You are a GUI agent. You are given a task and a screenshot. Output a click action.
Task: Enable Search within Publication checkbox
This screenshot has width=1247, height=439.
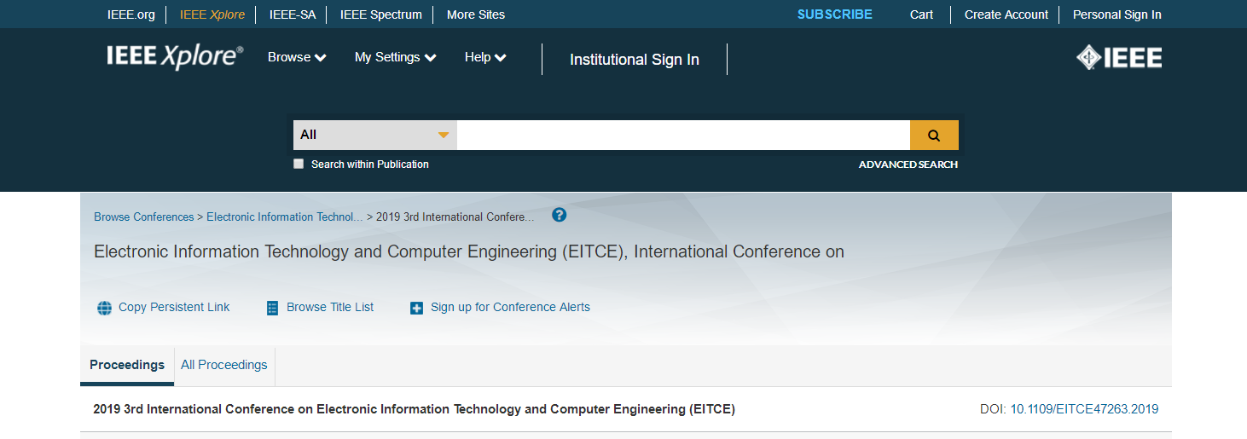click(x=299, y=164)
